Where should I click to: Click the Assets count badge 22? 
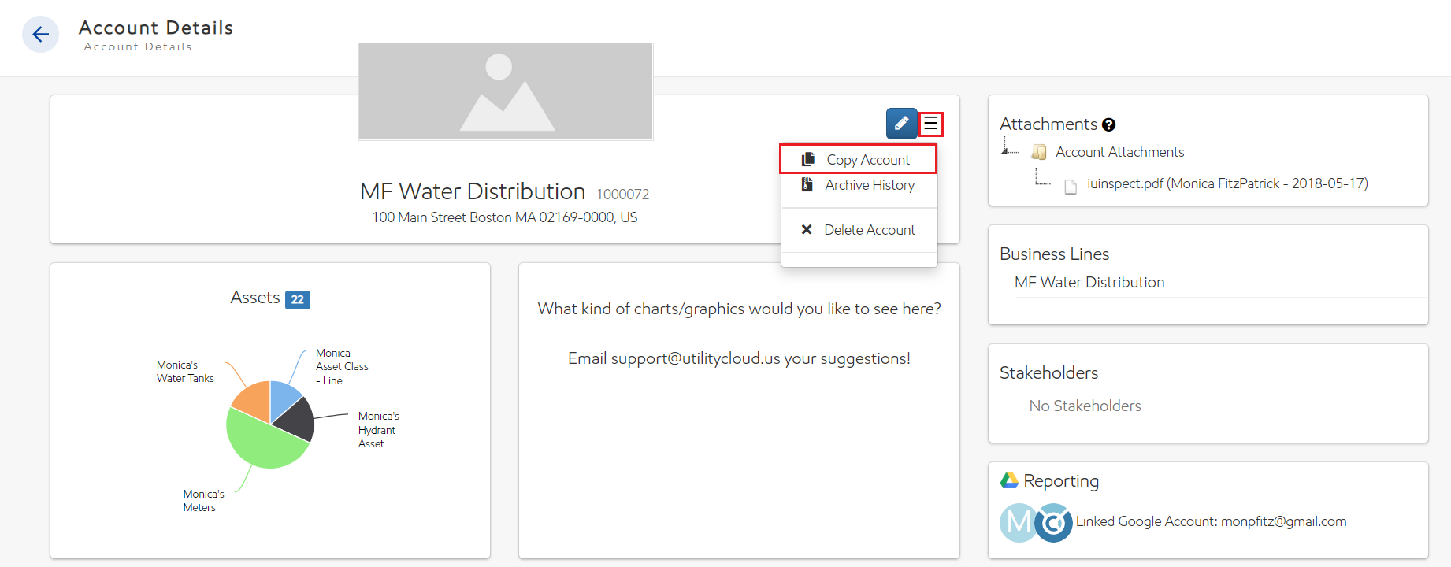coord(297,299)
